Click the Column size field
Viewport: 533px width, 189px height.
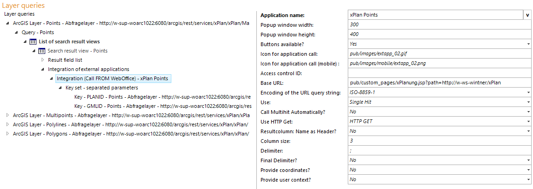[x=440, y=141]
